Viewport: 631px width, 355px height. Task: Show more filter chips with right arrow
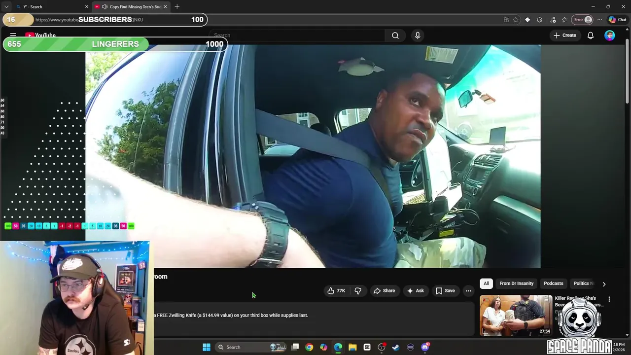(604, 284)
